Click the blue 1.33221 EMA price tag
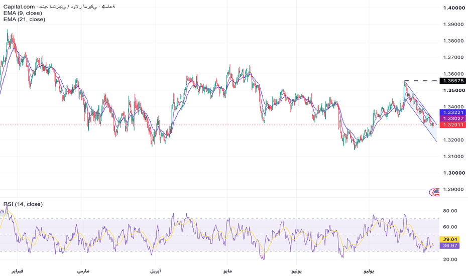The image size is (468, 276). pyautogui.click(x=453, y=112)
